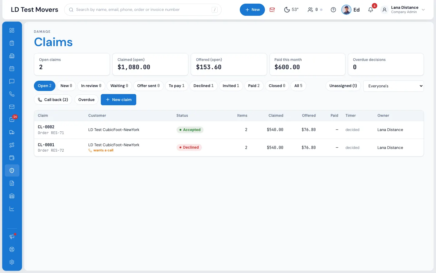The image size is (436, 273).
Task: Open the shield claims icon in sidebar
Action: click(12, 170)
